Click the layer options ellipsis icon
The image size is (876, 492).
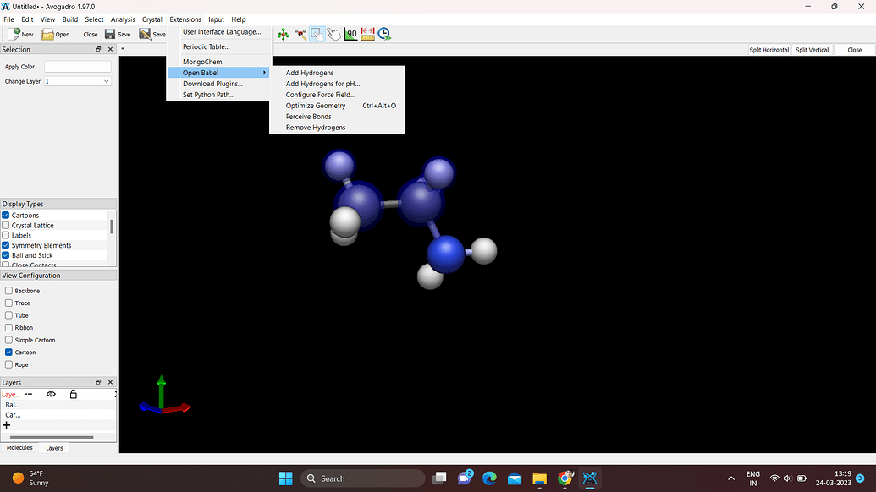click(x=29, y=394)
